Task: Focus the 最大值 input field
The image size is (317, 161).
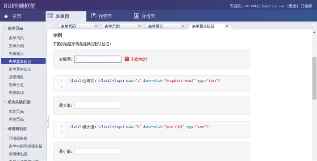Action: (98, 105)
